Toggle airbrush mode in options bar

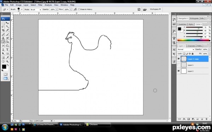click(75, 10)
